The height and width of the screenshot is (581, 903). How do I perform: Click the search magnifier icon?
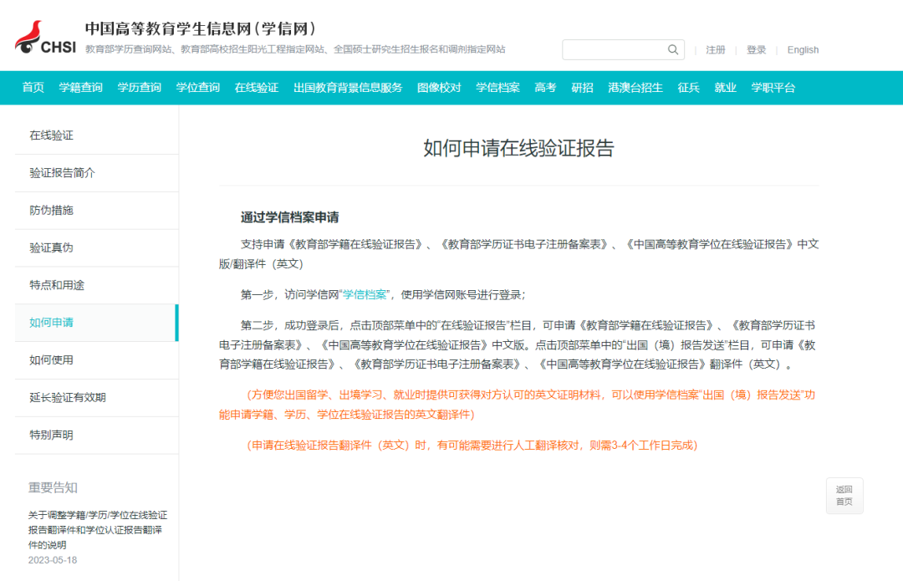(672, 49)
